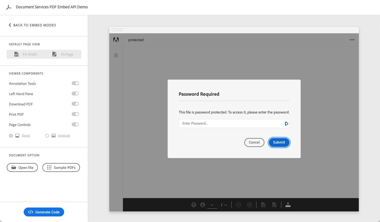Toggle the Print PDF switch

75,114
